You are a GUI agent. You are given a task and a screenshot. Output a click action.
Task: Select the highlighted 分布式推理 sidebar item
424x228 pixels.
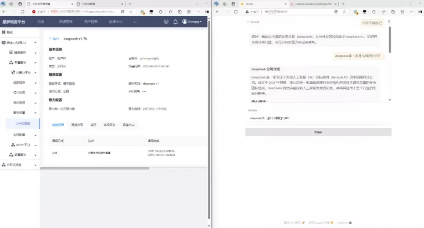(x=23, y=124)
